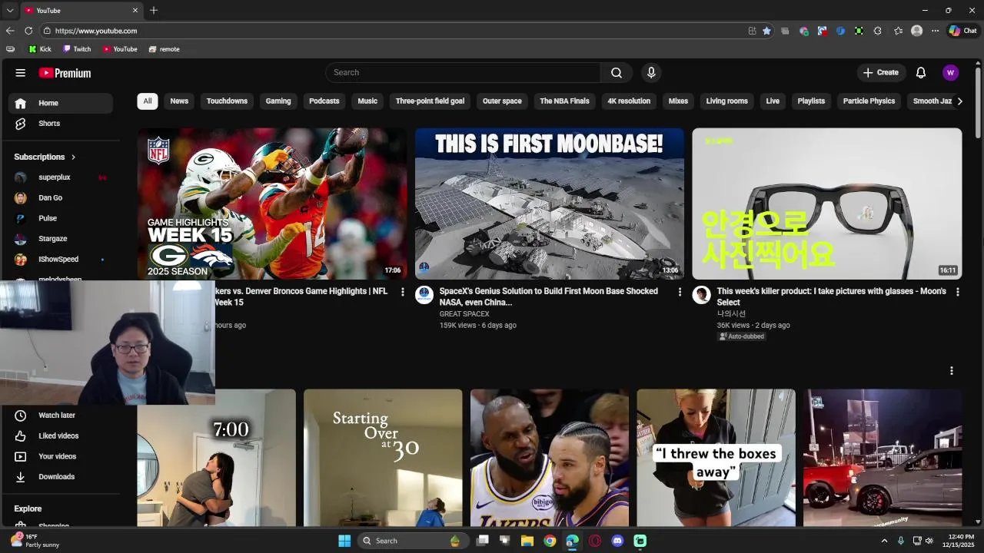
Task: Click the YouTube search input field
Action: click(463, 73)
